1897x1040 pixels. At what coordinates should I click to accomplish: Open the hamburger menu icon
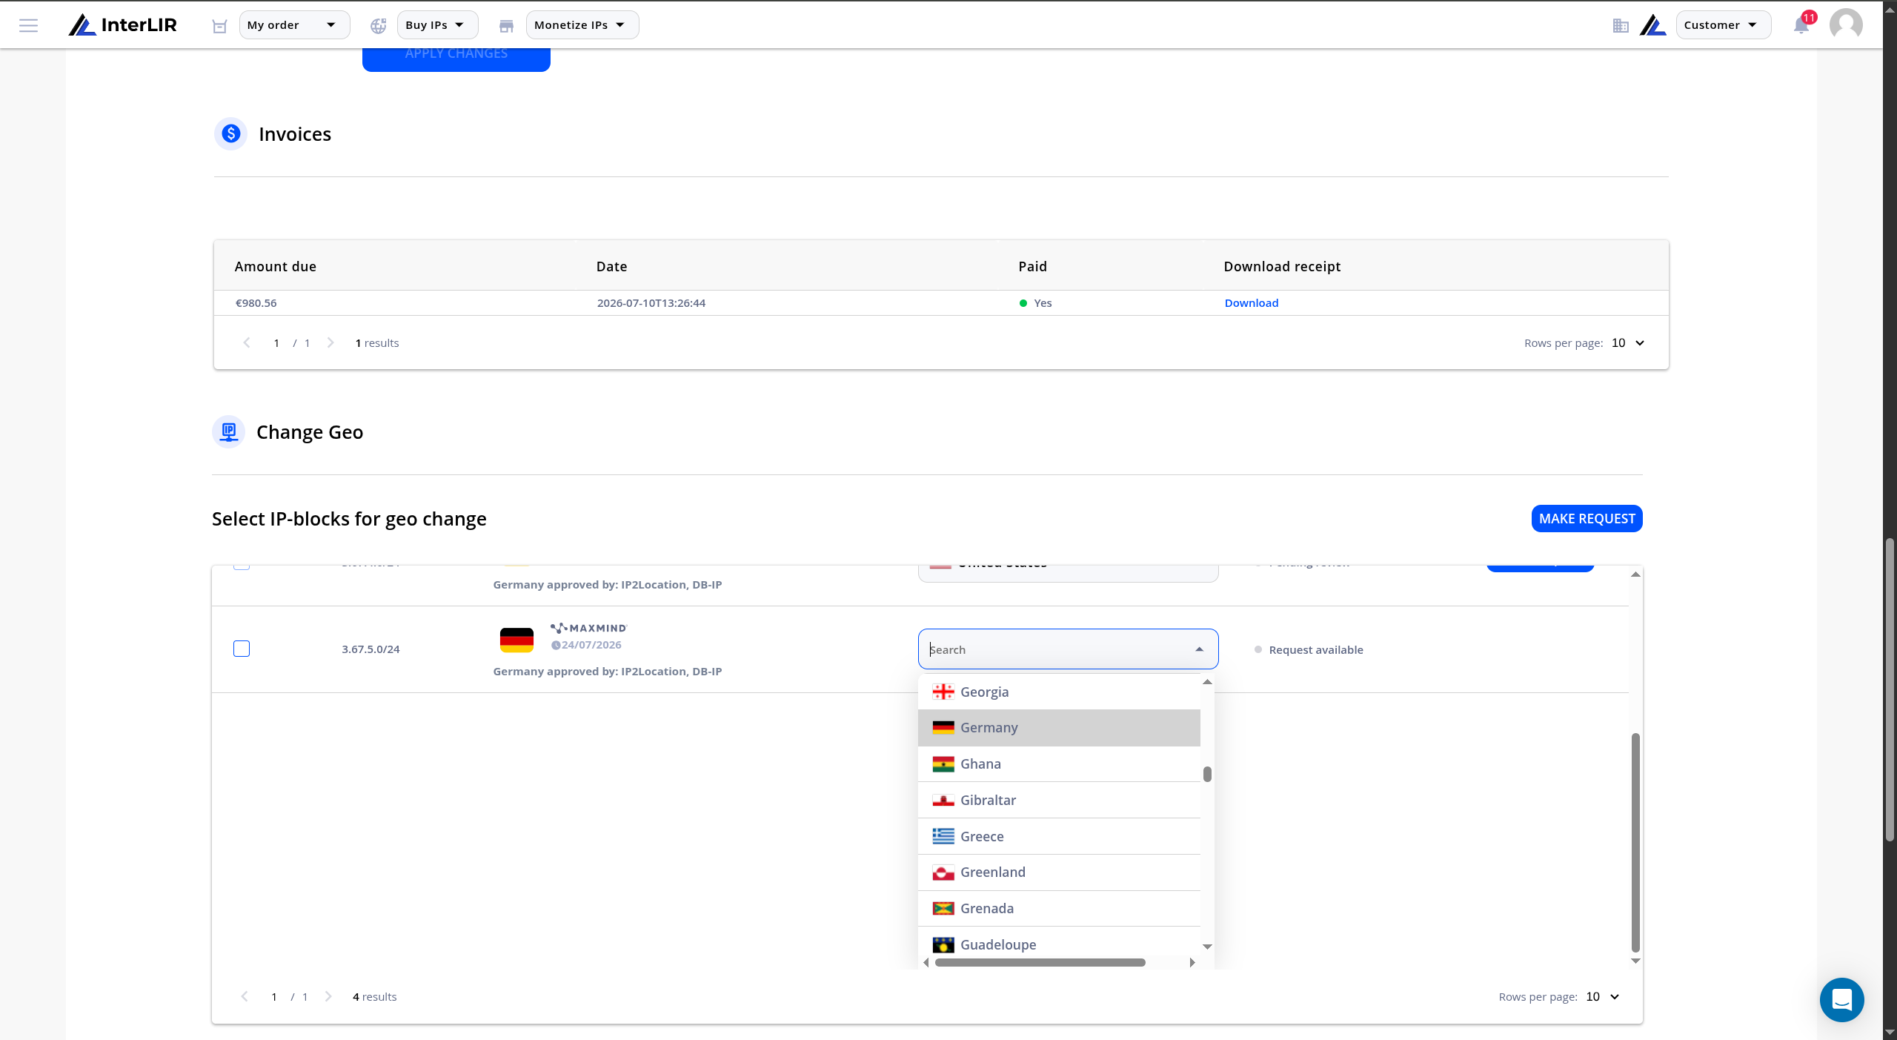pos(28,25)
